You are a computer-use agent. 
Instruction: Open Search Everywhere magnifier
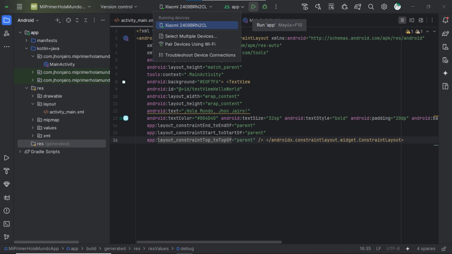click(371, 7)
